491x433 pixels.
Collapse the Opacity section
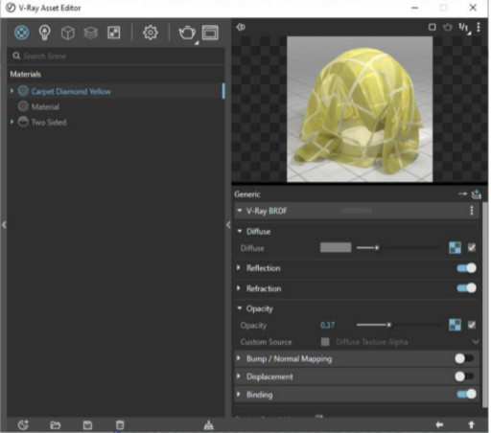pos(240,308)
